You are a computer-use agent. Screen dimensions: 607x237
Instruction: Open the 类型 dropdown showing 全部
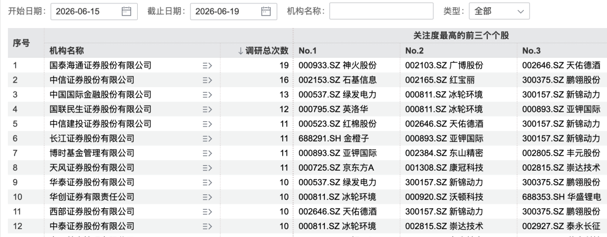(x=499, y=11)
